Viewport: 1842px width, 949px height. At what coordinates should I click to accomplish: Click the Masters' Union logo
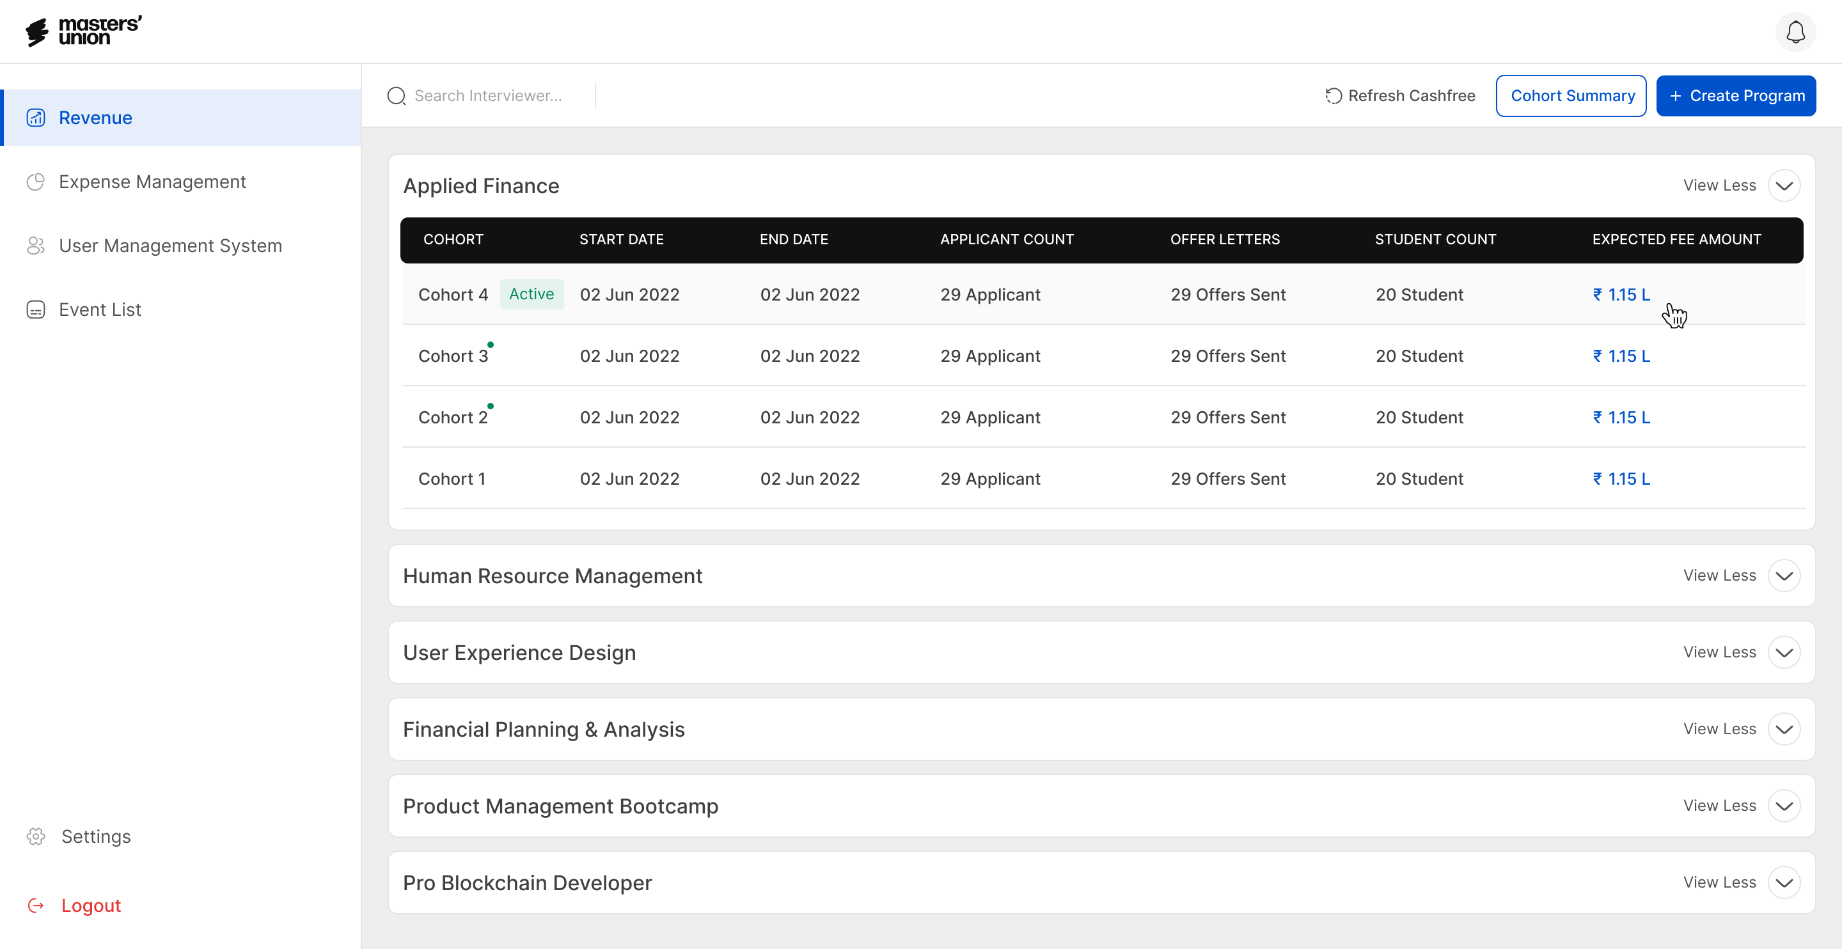click(84, 31)
